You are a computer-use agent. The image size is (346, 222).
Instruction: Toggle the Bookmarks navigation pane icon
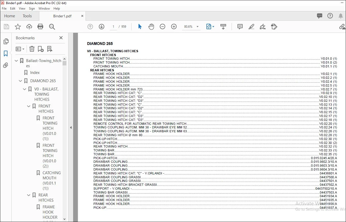[6, 53]
